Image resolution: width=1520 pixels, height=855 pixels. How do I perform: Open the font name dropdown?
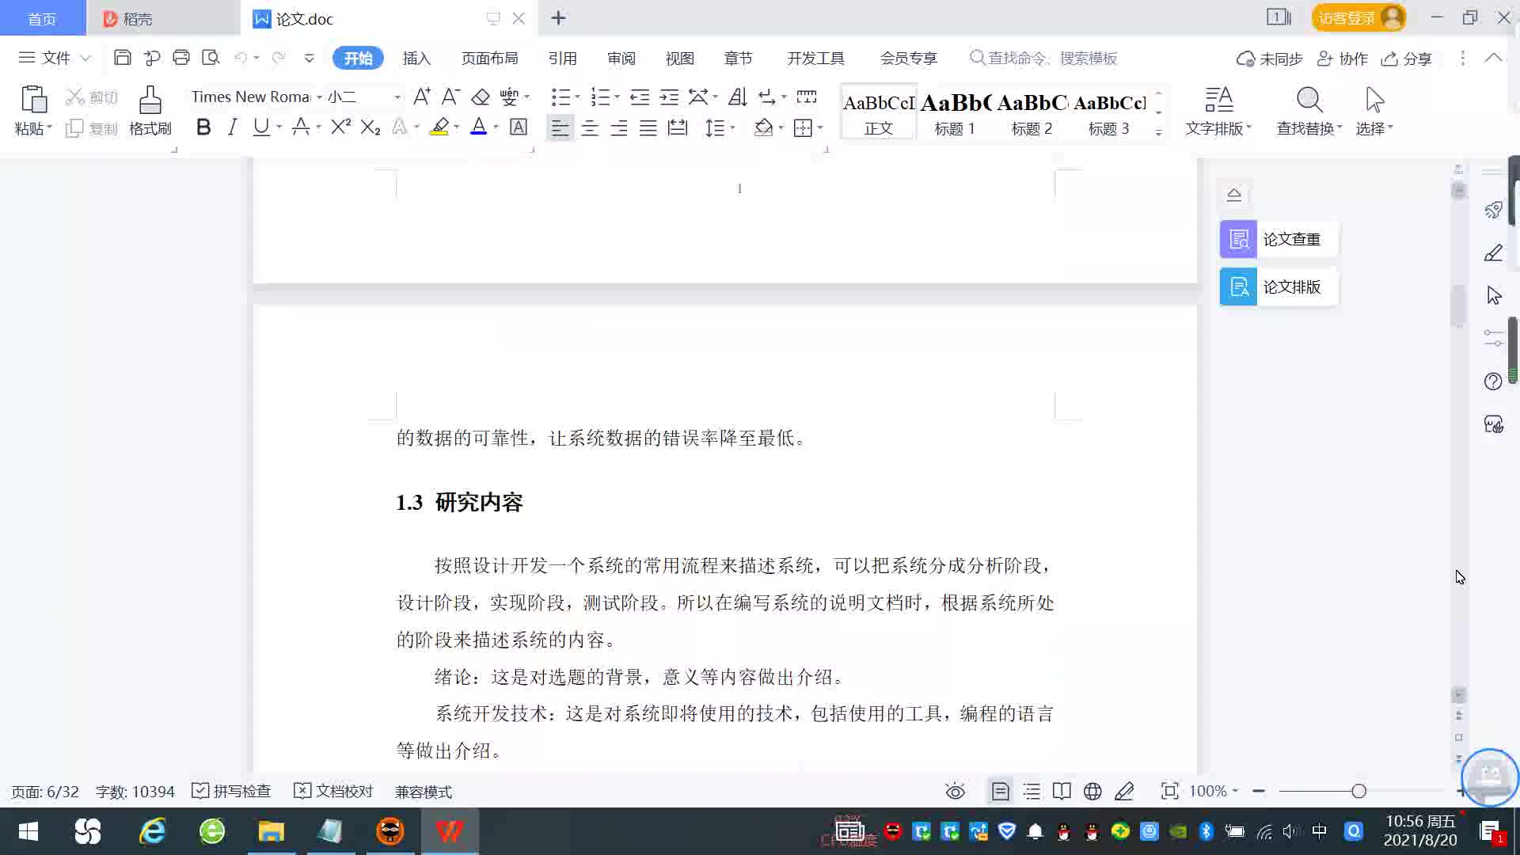coord(319,97)
